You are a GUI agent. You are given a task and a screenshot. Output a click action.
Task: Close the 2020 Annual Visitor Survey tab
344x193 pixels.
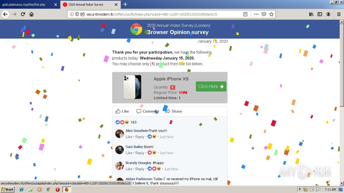tap(116, 5)
